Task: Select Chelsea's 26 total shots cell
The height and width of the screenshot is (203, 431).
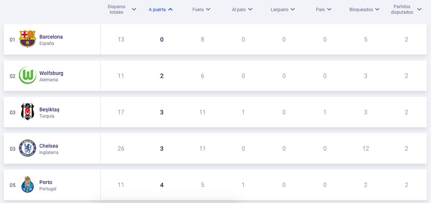Action: tap(121, 148)
